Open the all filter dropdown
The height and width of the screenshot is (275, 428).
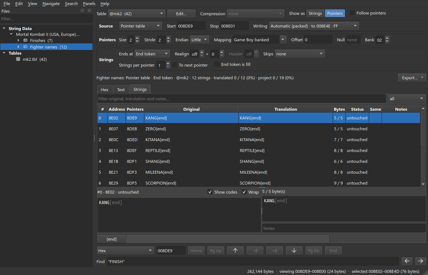pos(407,98)
